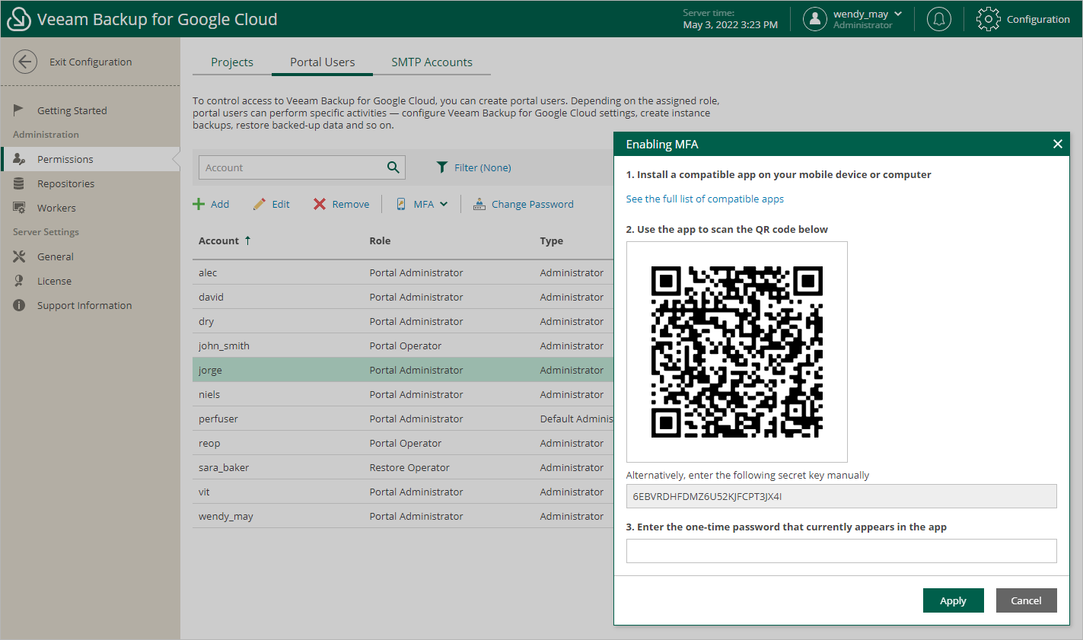Sort by the Account column header
This screenshot has width=1083, height=640.
225,240
